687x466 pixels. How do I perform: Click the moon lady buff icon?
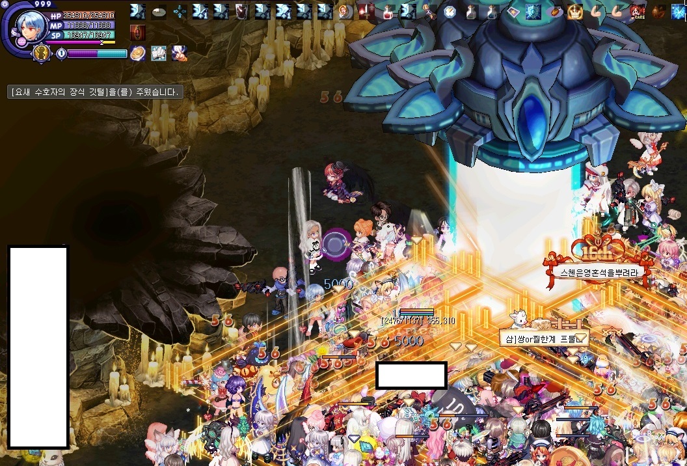(x=345, y=12)
